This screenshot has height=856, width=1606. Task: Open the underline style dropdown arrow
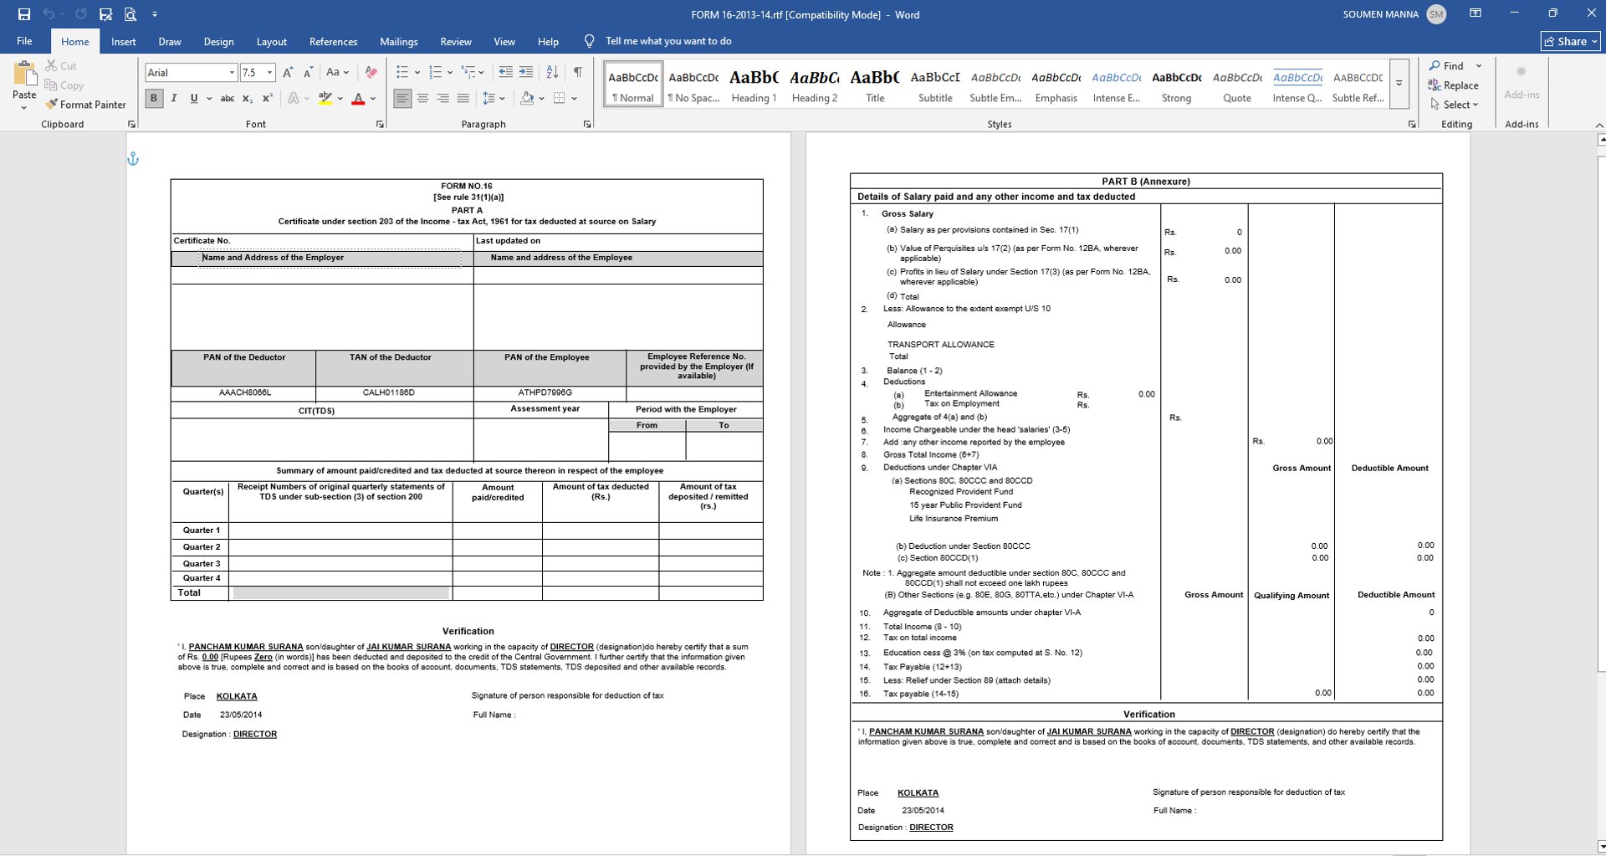[x=208, y=99]
